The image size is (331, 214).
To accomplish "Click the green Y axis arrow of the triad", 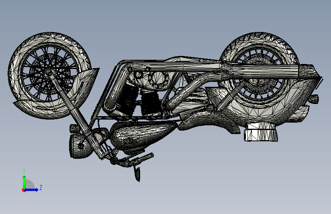I will point(24,182).
